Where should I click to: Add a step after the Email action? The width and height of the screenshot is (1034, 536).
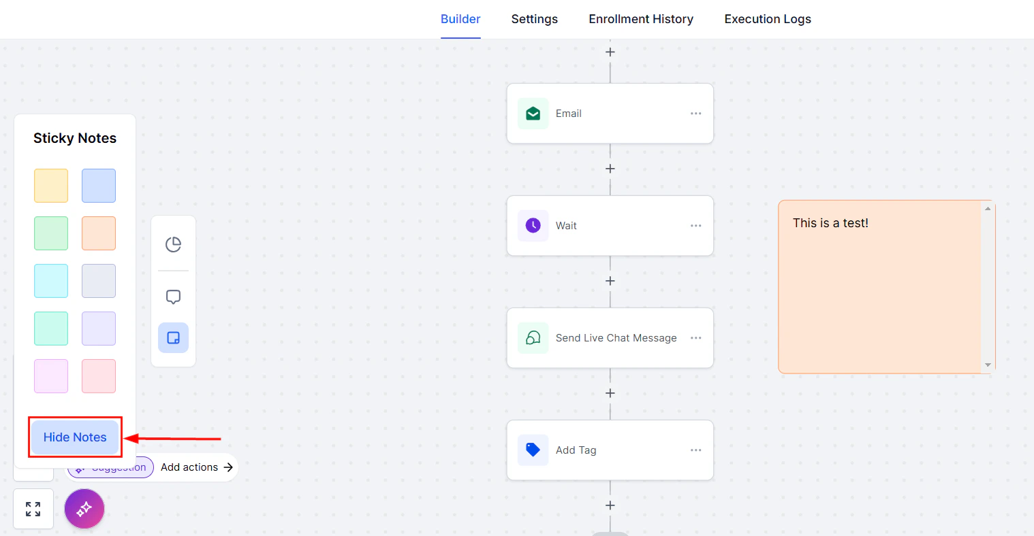610,169
